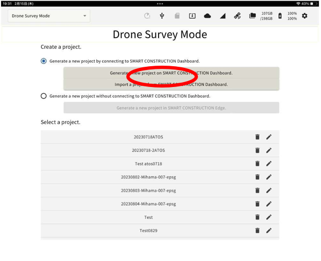Tap the satellite GNSS icon
The height and width of the screenshot is (261, 321).
(237, 16)
